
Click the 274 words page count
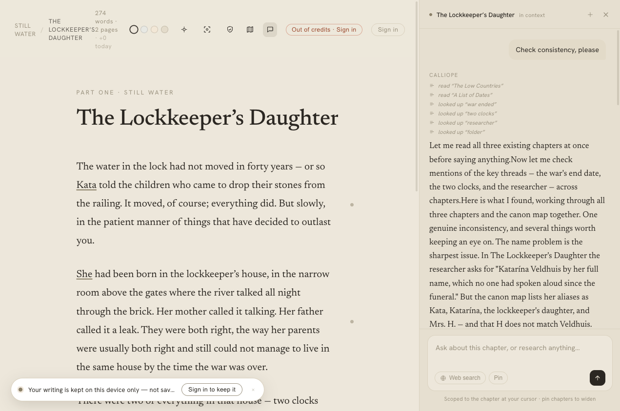(106, 30)
